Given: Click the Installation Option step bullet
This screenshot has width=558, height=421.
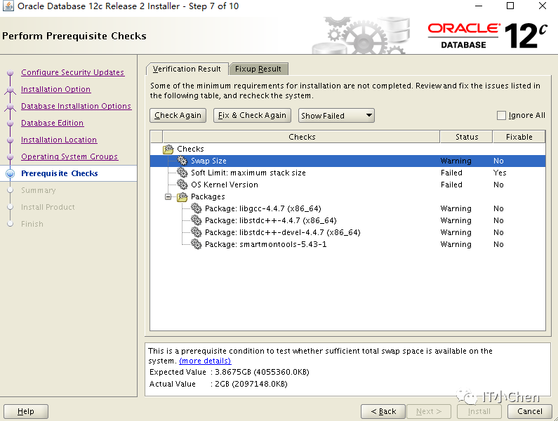Looking at the screenshot, I should (11, 90).
